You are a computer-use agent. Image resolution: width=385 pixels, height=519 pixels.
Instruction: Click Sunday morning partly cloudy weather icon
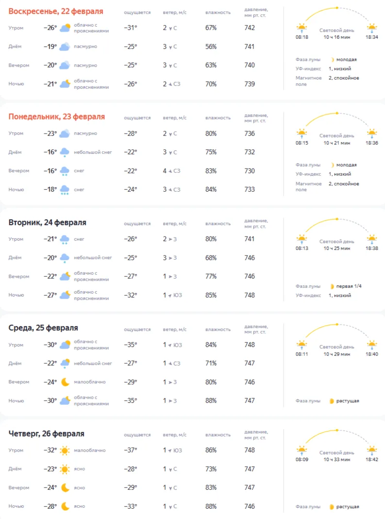[65, 28]
